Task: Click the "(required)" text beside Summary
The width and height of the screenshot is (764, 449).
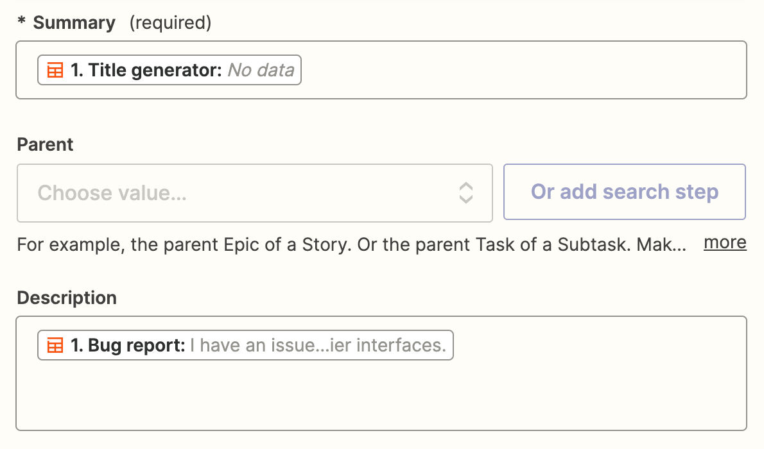Action: point(170,23)
